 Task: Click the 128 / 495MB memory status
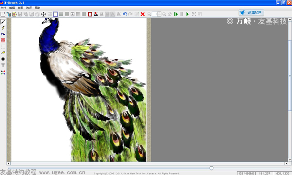tap(246, 173)
